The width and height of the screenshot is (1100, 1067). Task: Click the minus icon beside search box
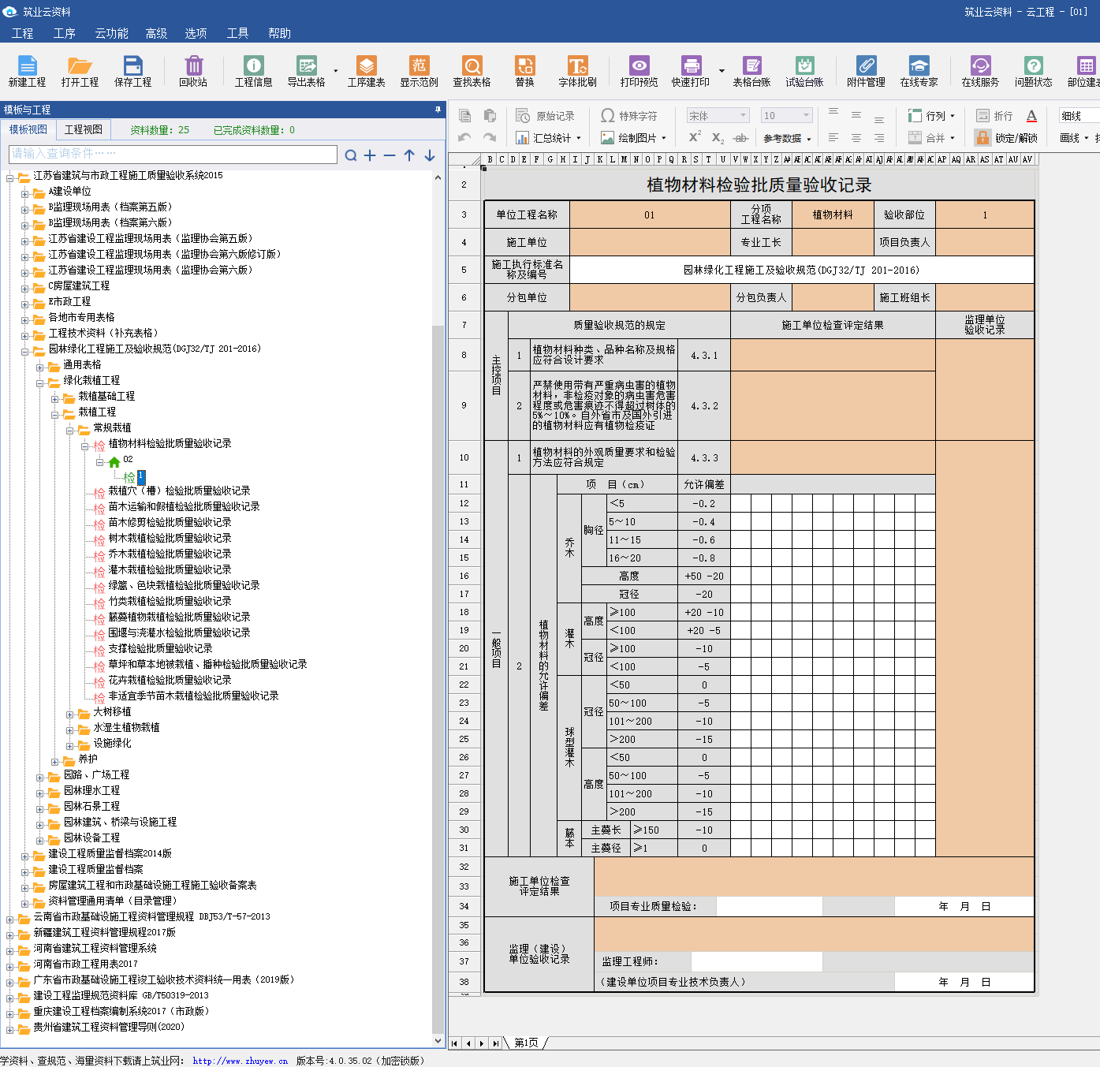tap(390, 155)
